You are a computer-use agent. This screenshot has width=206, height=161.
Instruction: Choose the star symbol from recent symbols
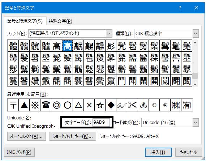pos(100,105)
